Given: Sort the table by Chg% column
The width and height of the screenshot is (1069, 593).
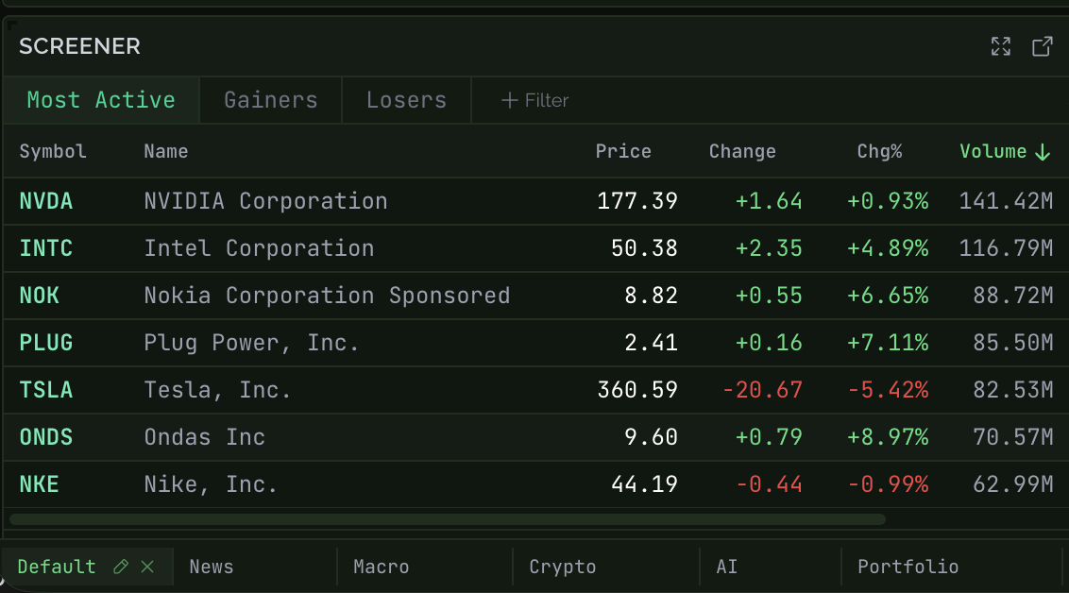Looking at the screenshot, I should [x=879, y=151].
